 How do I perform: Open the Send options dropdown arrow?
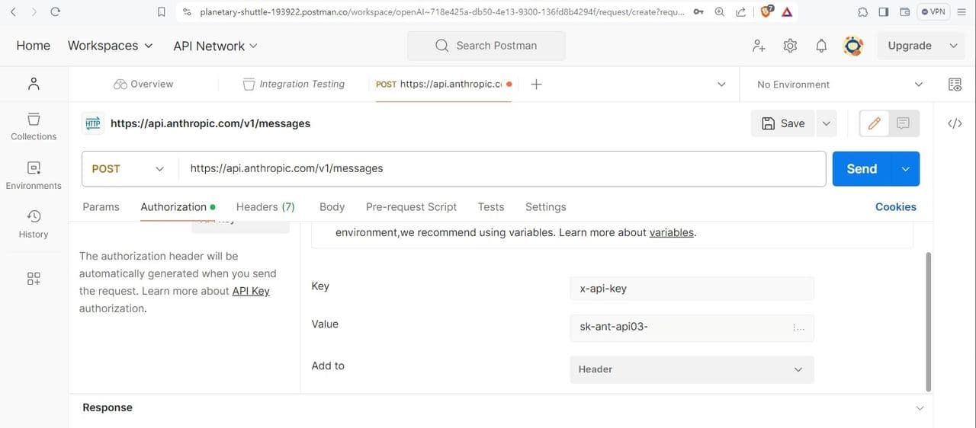[905, 169]
